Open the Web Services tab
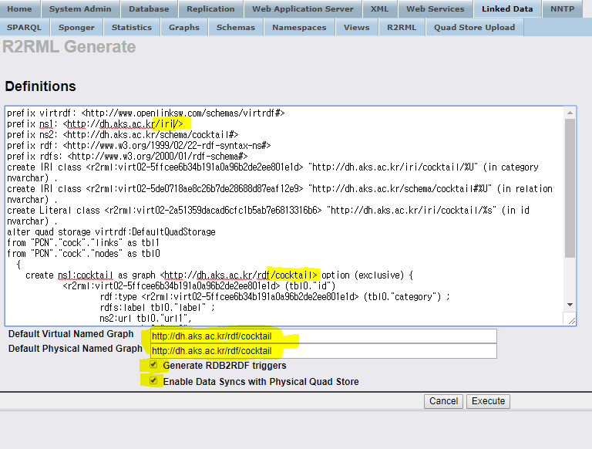The height and width of the screenshot is (449, 592). [x=436, y=9]
